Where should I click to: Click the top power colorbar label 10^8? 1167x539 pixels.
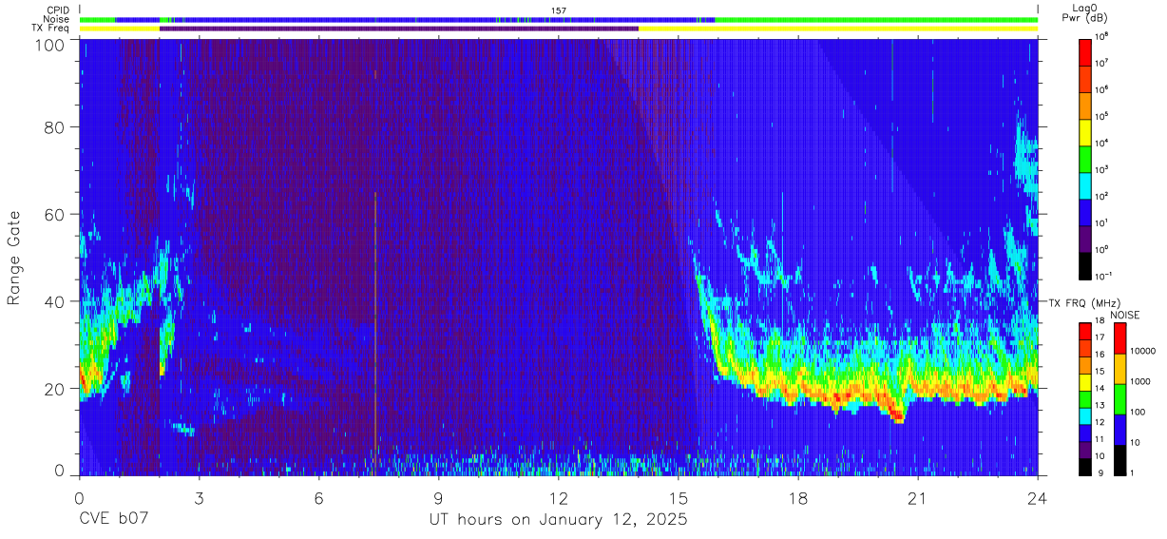1103,36
